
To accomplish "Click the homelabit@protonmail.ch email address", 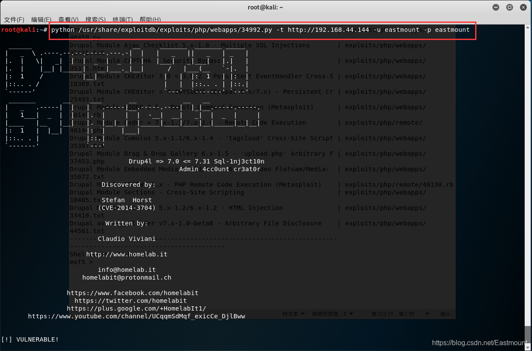I will [127, 277].
